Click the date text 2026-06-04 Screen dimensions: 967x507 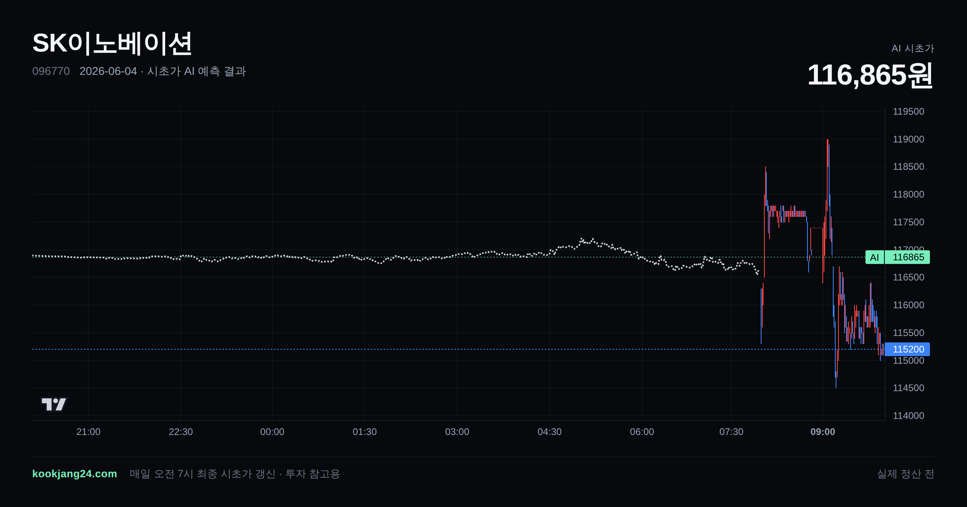(x=108, y=71)
